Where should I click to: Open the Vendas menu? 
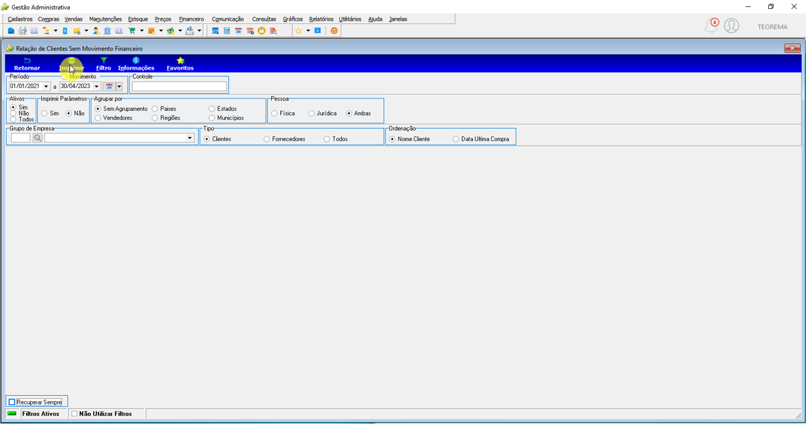click(74, 19)
